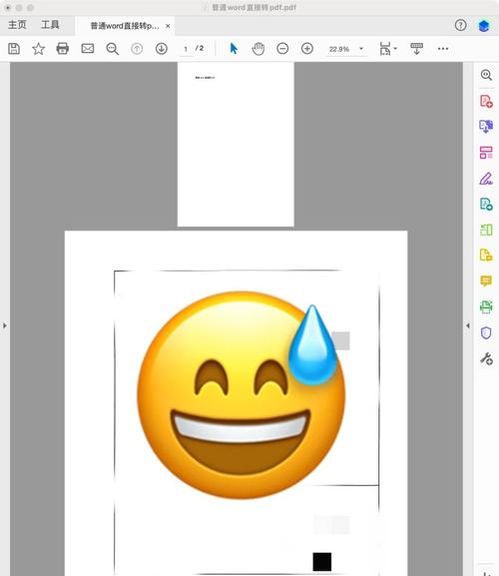
Task: Open the 工具 tab
Action: (x=50, y=25)
